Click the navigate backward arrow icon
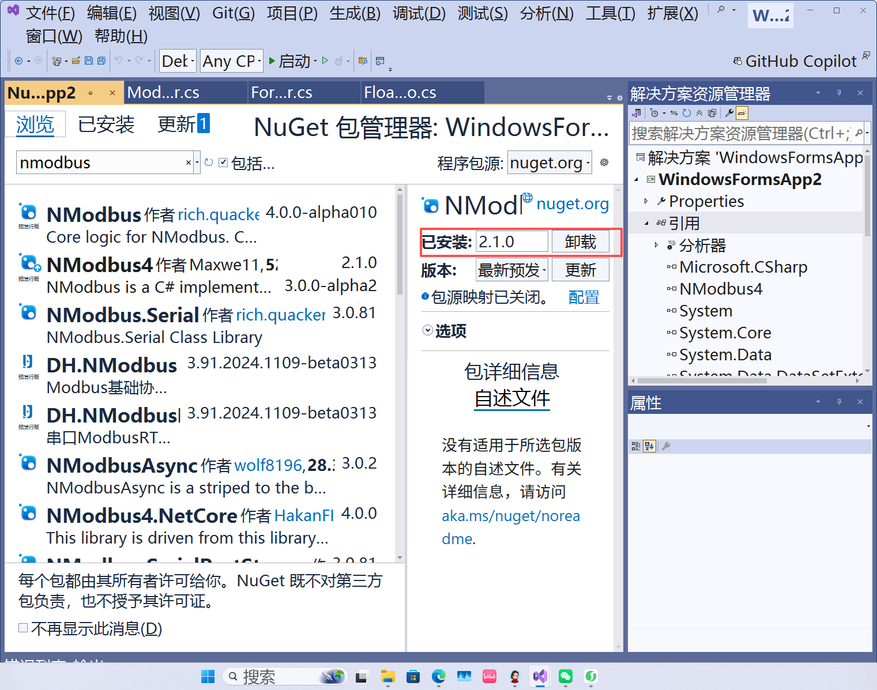Screen dimensions: 877x690 18,61
